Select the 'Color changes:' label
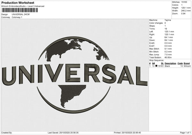This screenshot has width=192, height=135. point(156,23)
